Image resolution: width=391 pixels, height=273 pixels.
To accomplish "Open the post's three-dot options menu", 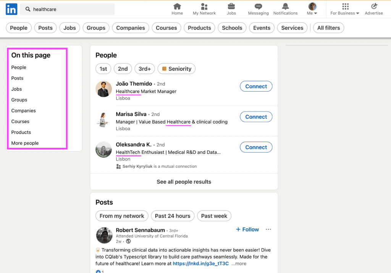I will coord(268,229).
